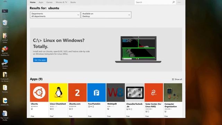The image size is (222, 125).
Task: Click the 2buntu.com title text
Action: 75,104
